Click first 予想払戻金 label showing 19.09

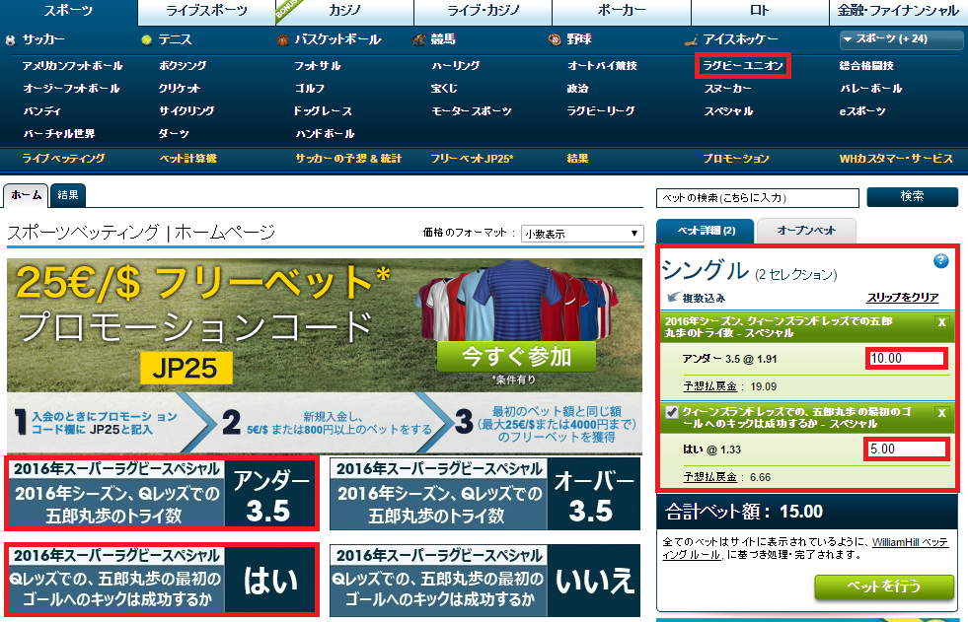pyautogui.click(x=709, y=386)
